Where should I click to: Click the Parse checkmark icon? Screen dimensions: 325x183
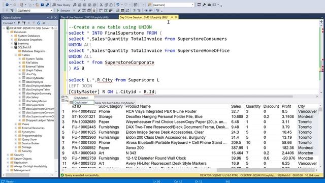(x=79, y=10)
